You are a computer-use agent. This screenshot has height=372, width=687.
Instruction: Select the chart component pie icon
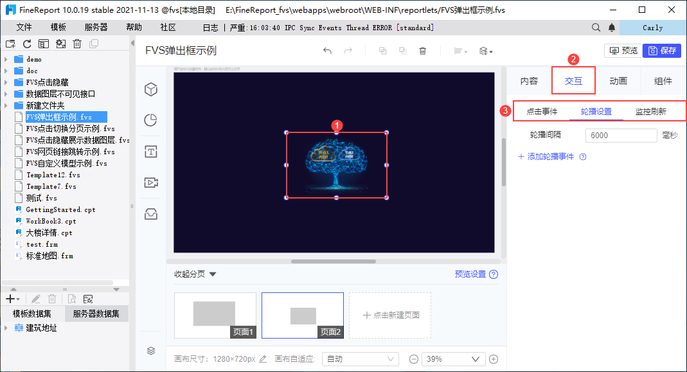click(151, 120)
